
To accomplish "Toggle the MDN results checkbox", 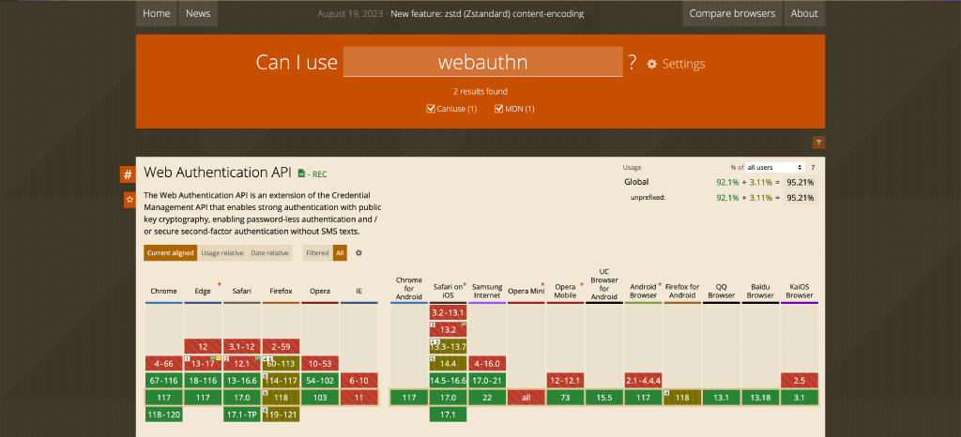I will tap(498, 109).
